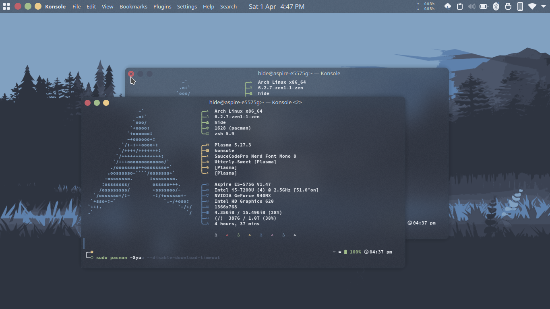Click the green Tux color icon
This screenshot has width=550, height=309.
[x=238, y=235]
